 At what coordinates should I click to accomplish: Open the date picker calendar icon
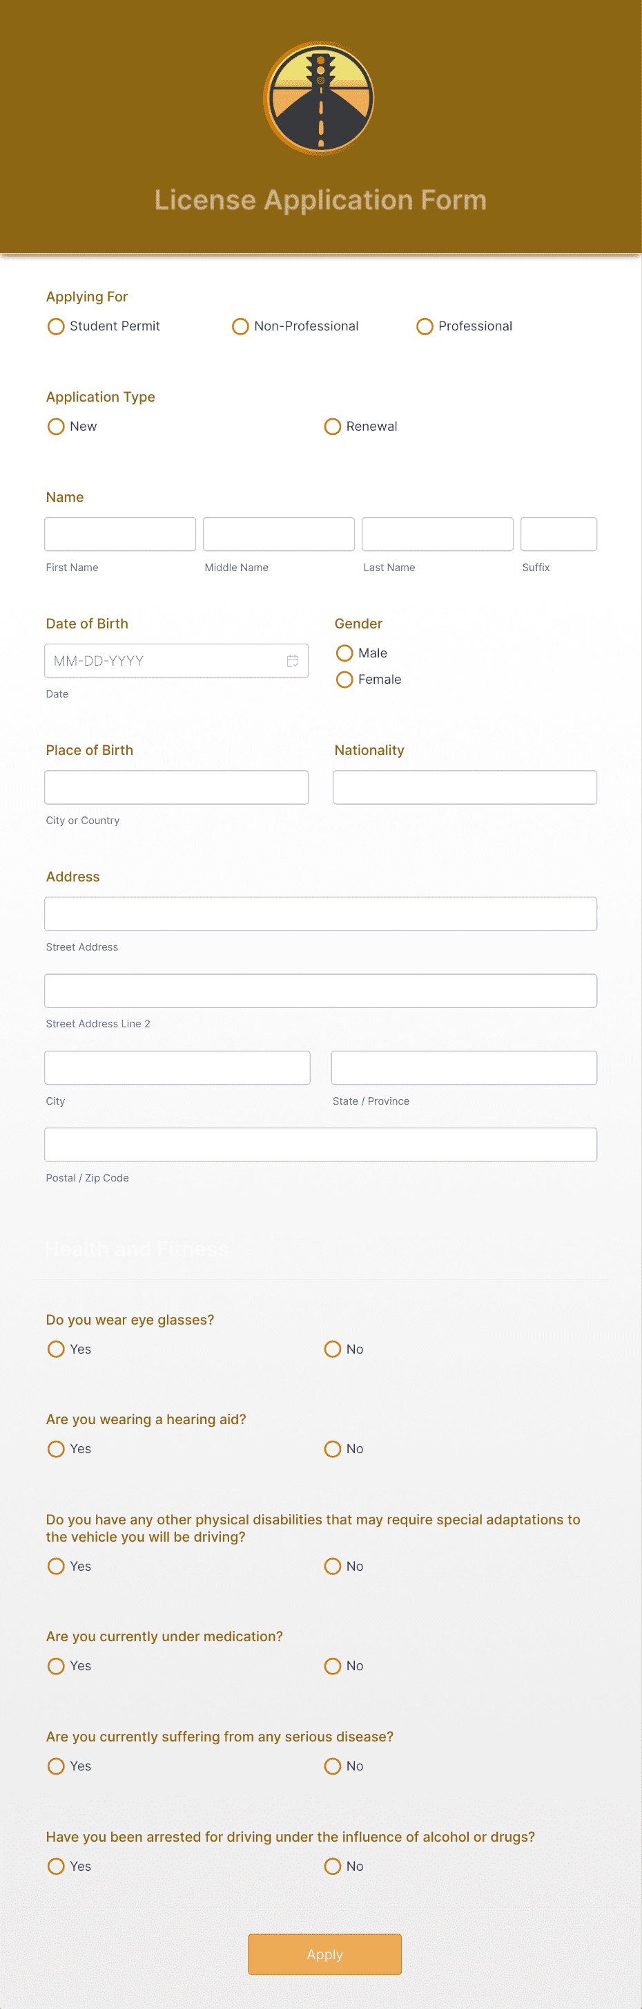click(x=292, y=661)
